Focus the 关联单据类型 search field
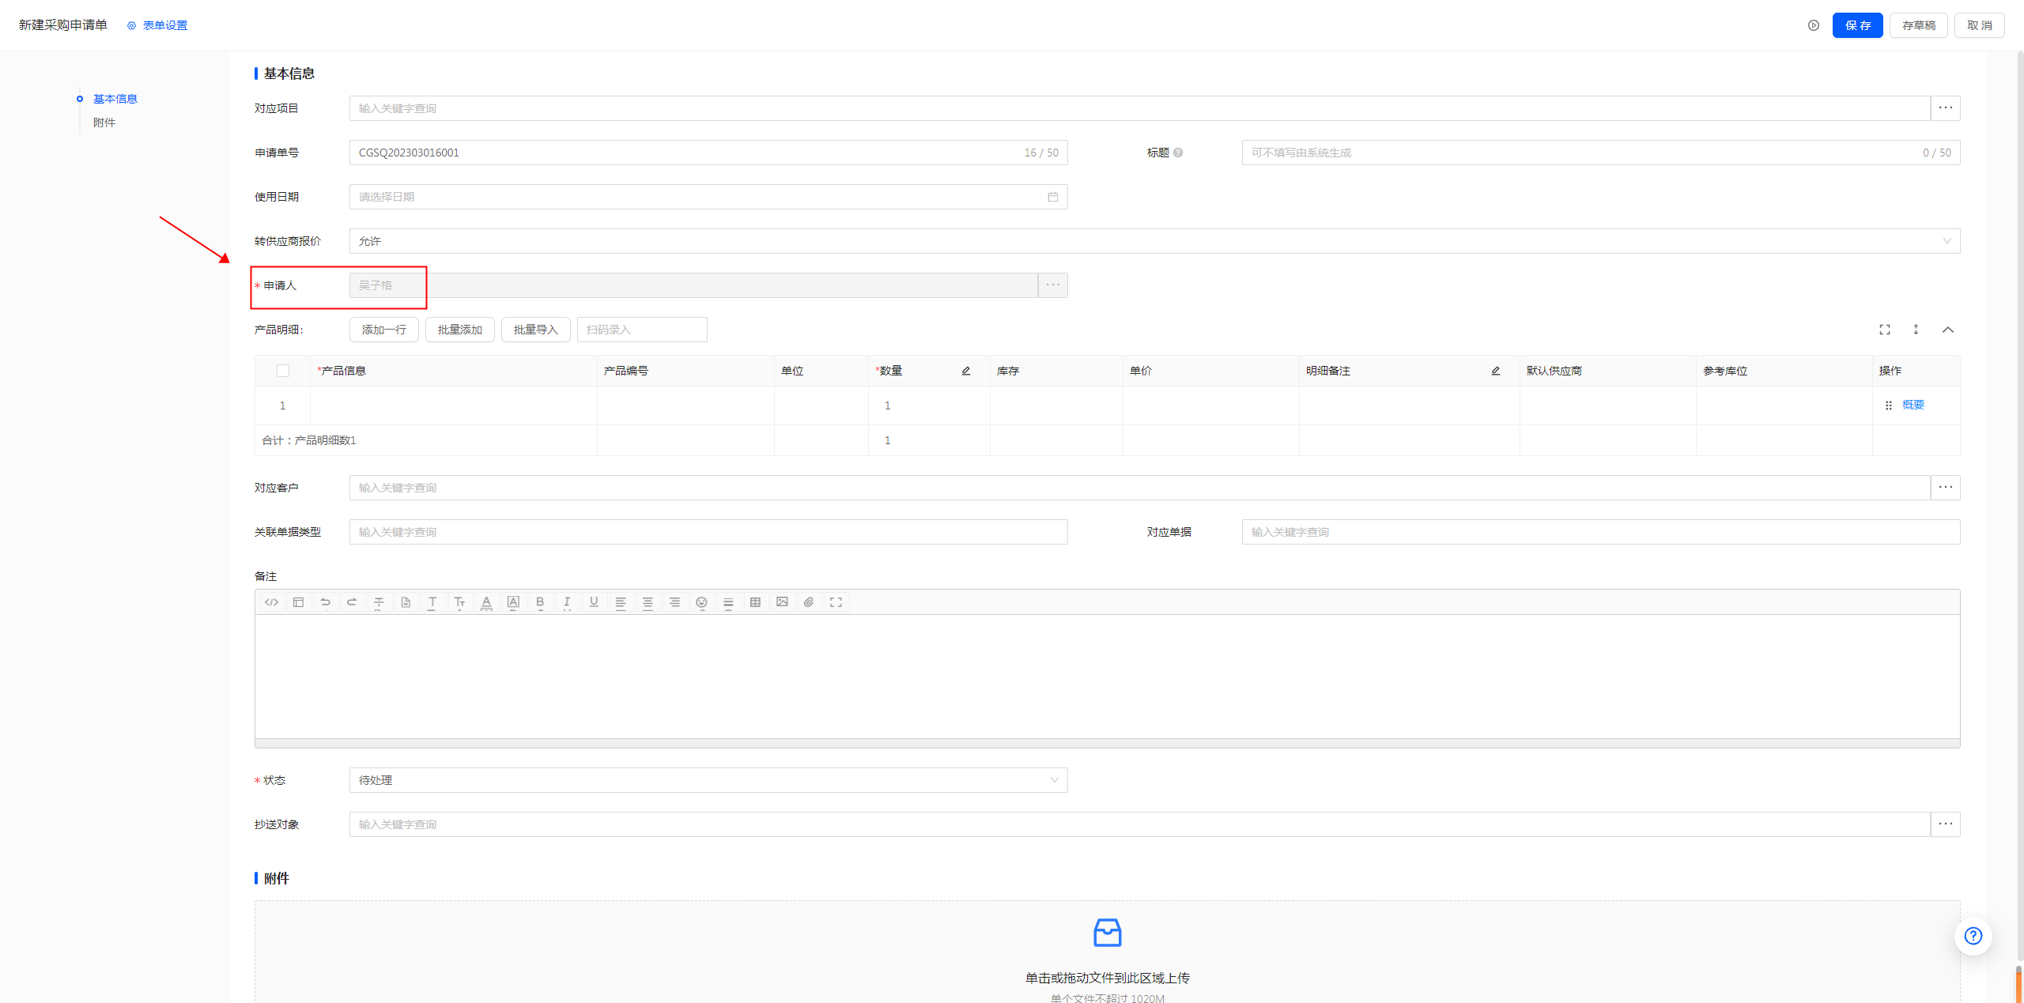 point(708,532)
